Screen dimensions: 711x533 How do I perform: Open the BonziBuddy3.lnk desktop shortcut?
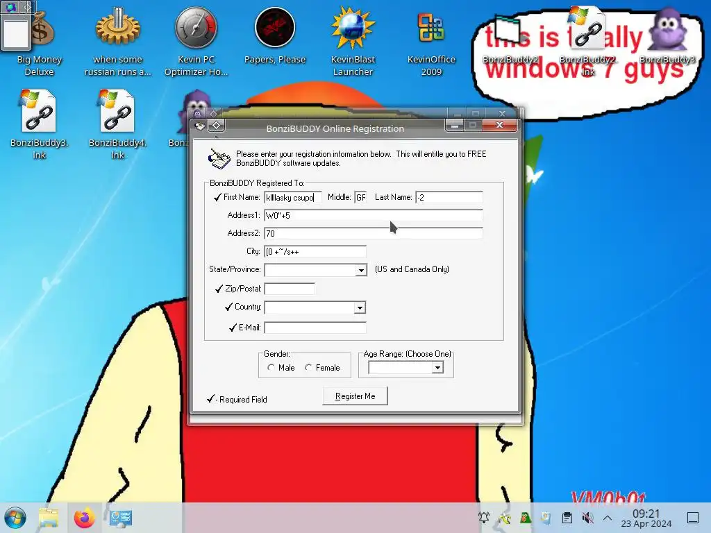pyautogui.click(x=39, y=125)
